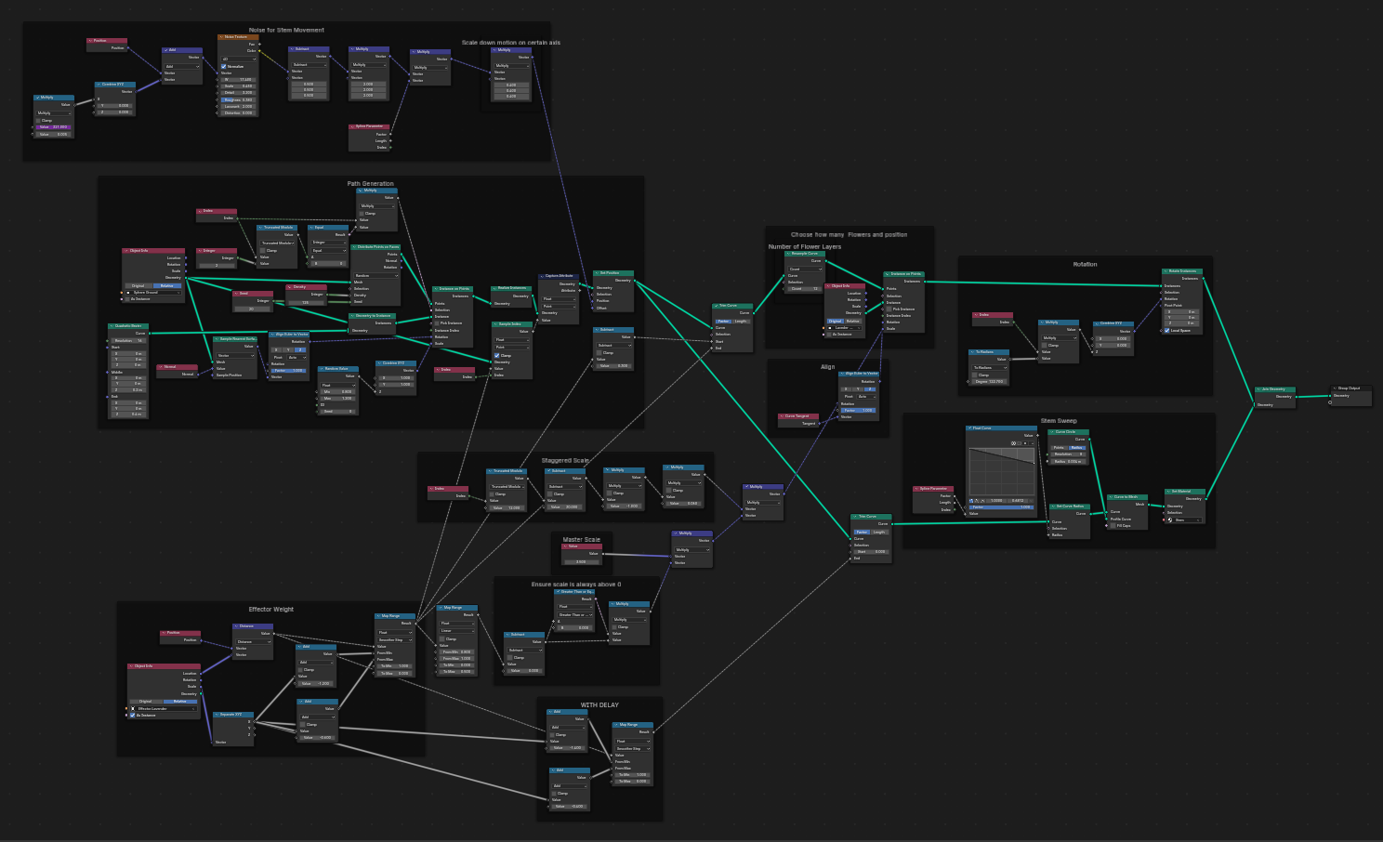Viewport: 1383px width, 842px height.
Task: Open Distance operation dropdown in Distance node
Action: [x=253, y=641]
